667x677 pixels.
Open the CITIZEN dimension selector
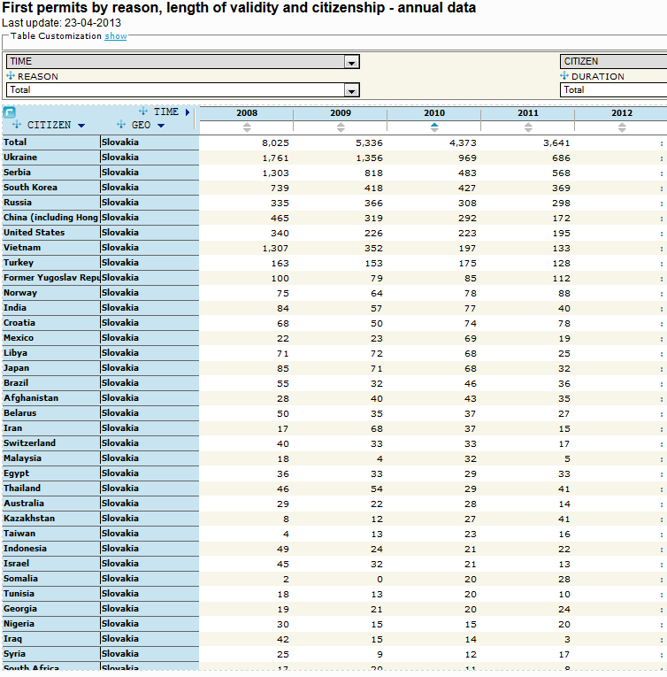[x=613, y=61]
